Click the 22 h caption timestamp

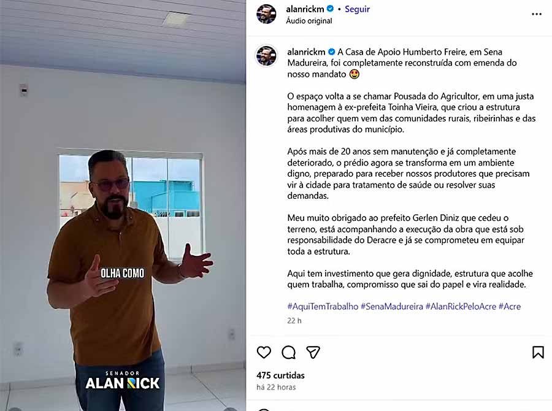294,320
